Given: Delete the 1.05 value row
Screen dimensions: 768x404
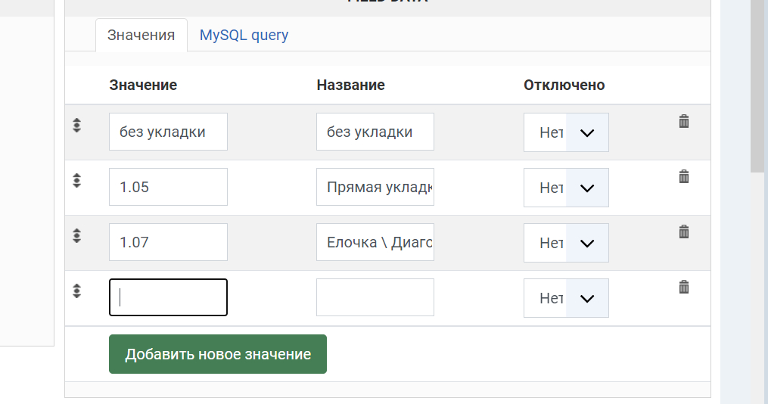Looking at the screenshot, I should (684, 176).
